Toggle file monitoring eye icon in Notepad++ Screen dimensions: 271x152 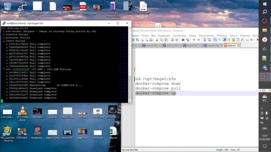pos(252,40)
